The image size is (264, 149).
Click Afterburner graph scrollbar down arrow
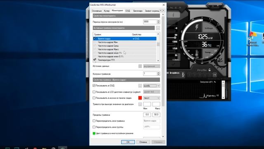[x=223, y=97]
